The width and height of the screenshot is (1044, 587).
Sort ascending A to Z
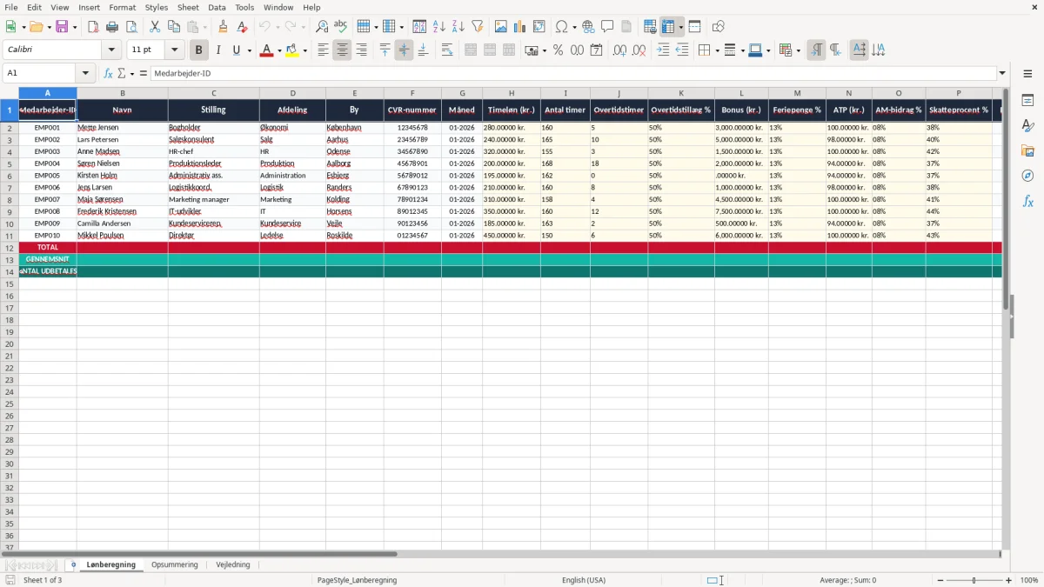[439, 27]
